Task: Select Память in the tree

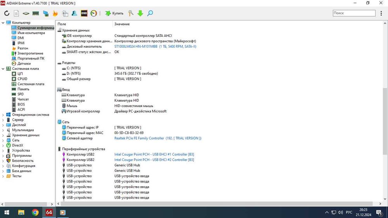Action: pyautogui.click(x=23, y=89)
